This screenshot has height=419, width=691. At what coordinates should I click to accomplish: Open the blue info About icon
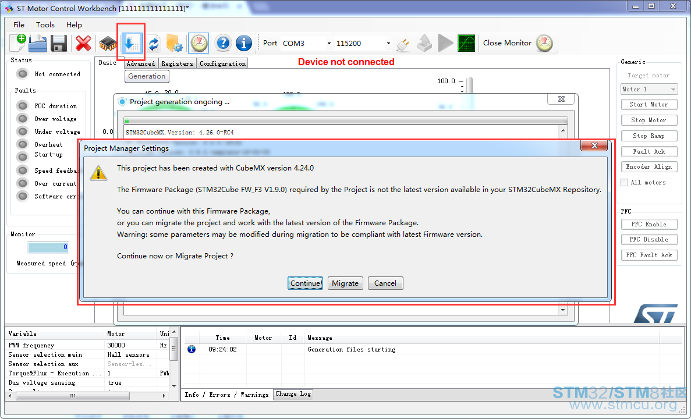[x=244, y=43]
